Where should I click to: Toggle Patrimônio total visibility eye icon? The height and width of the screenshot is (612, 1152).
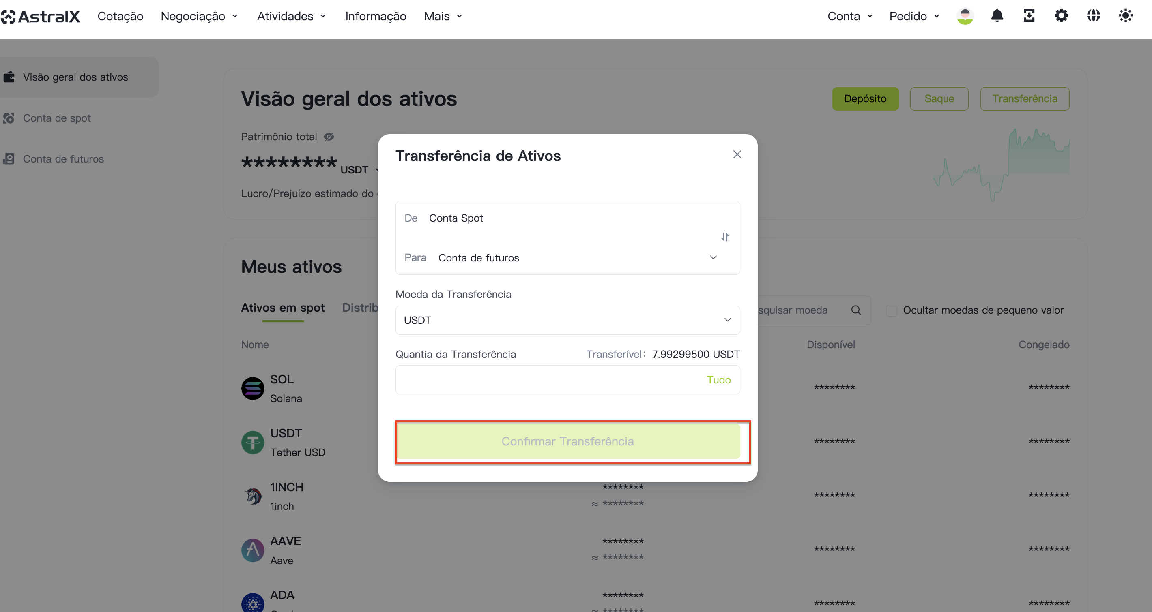[x=329, y=137]
